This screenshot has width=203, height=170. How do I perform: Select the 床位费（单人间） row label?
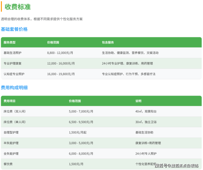(x=15, y=122)
